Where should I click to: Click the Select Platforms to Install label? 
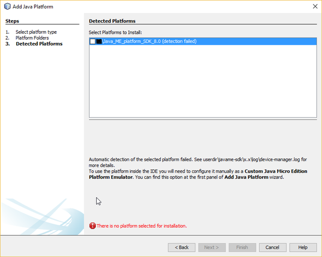click(115, 32)
